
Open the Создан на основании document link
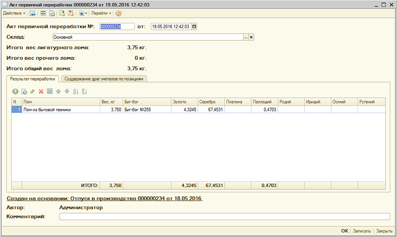click(105, 198)
